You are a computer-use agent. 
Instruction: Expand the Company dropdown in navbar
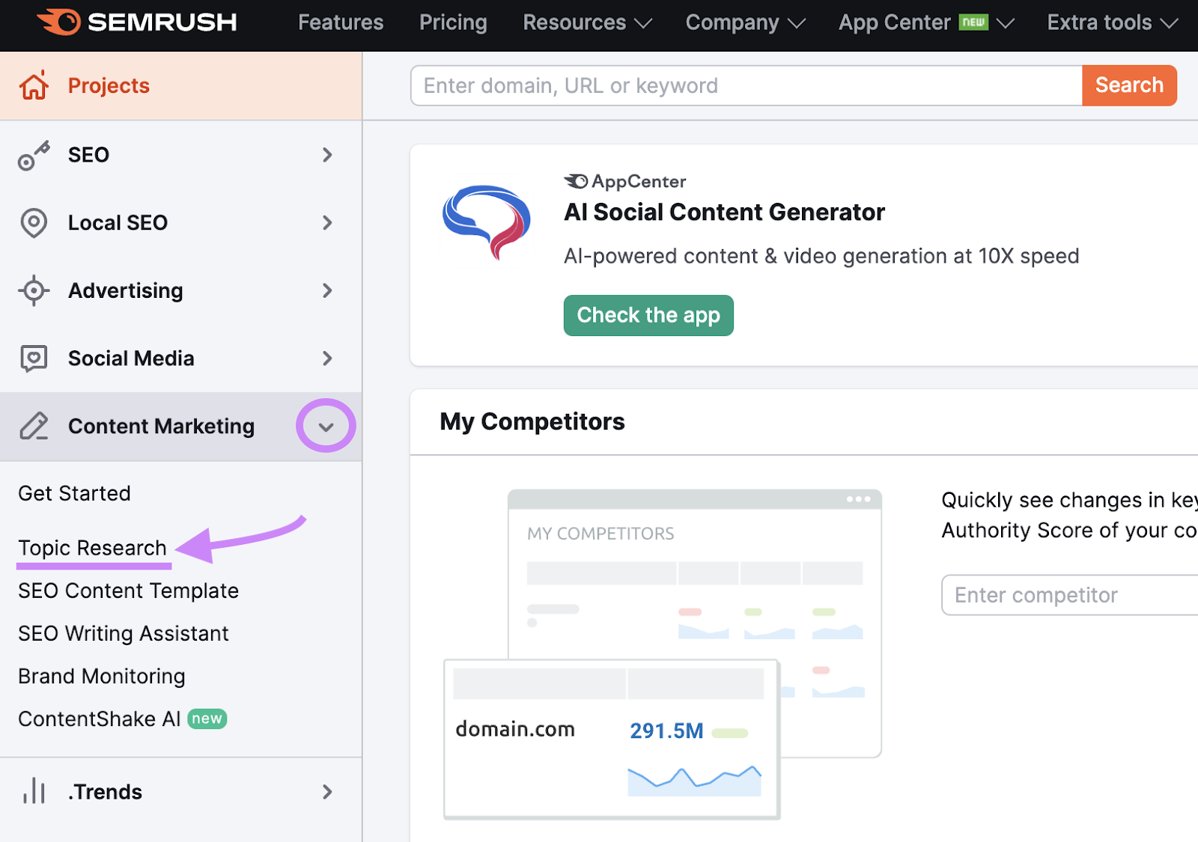(x=745, y=22)
